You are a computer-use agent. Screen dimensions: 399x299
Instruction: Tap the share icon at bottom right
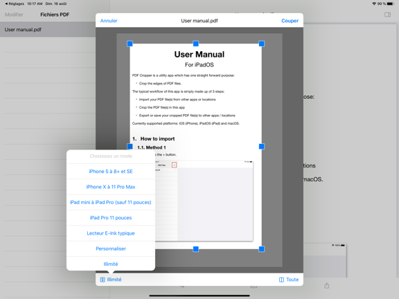click(x=327, y=286)
